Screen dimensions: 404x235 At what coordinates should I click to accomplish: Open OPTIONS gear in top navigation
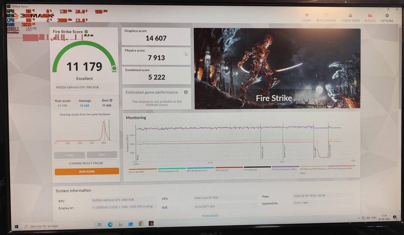coord(387,18)
